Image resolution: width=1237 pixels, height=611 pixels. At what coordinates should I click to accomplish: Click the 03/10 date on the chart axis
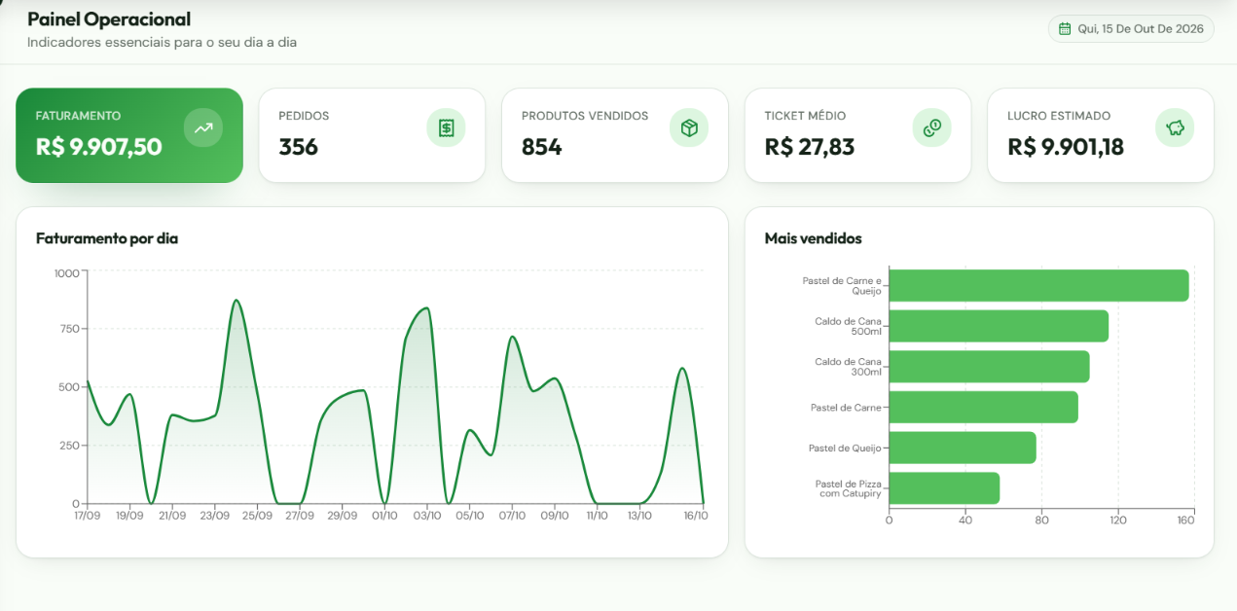pos(426,516)
